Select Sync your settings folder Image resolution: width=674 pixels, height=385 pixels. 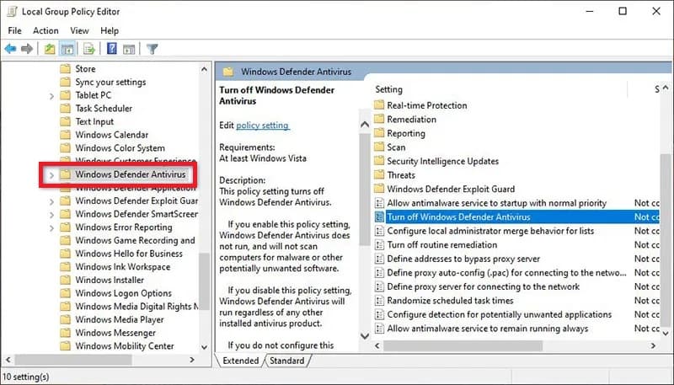[110, 82]
